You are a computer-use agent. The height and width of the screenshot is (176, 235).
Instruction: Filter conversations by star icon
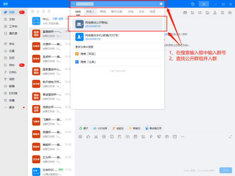point(38,12)
